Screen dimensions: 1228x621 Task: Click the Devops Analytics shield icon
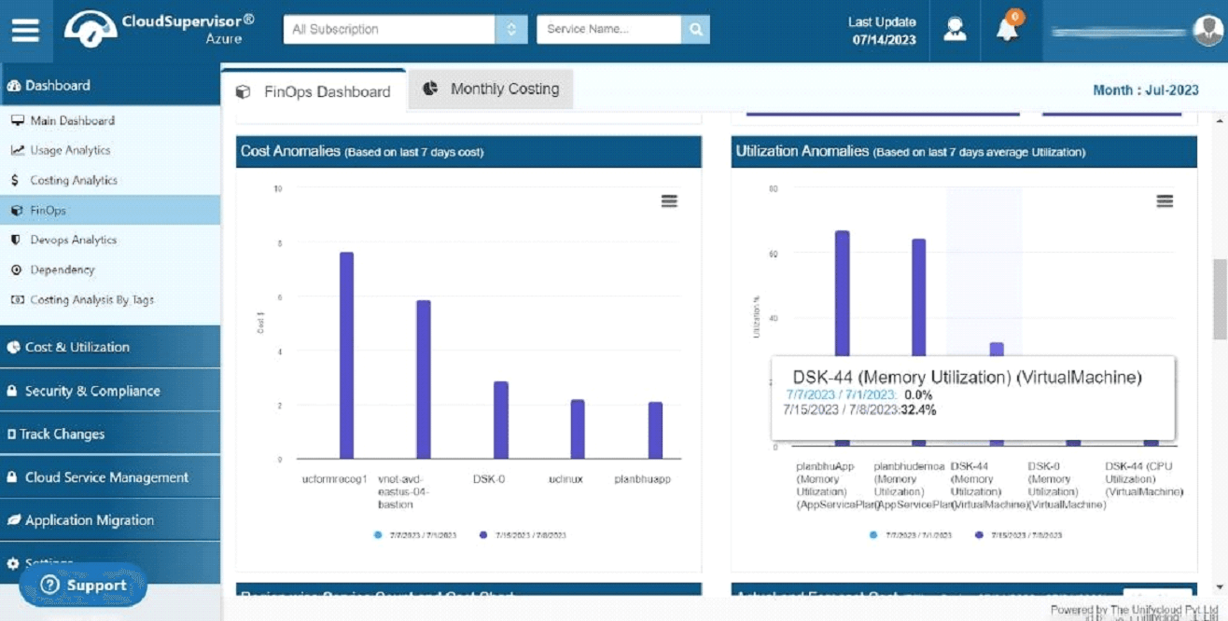point(16,240)
